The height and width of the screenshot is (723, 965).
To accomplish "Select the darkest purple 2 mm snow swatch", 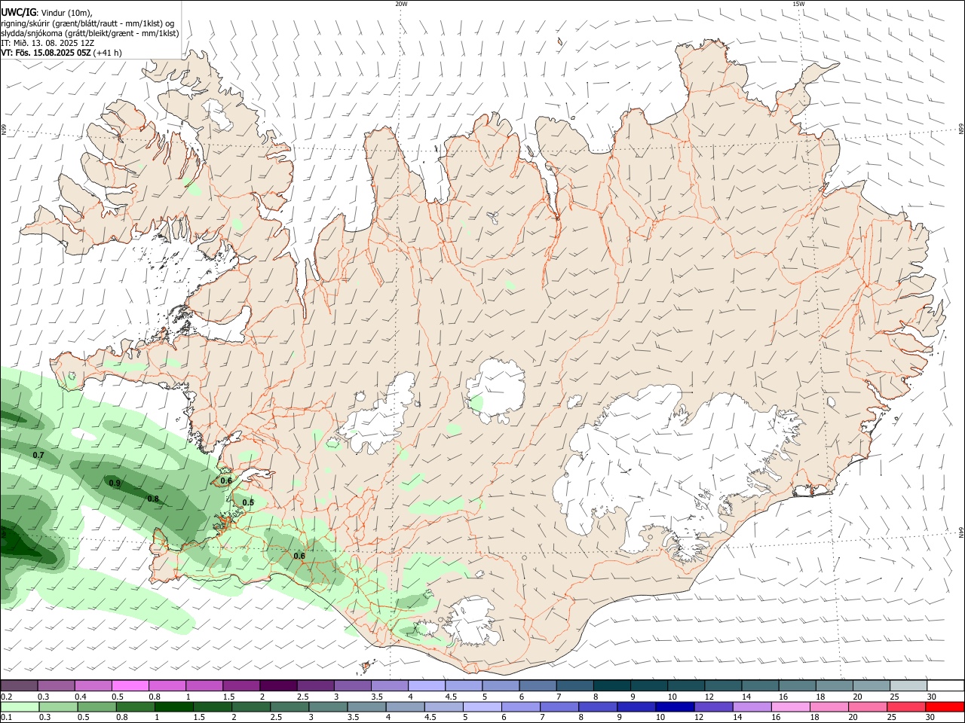I will click(x=278, y=685).
